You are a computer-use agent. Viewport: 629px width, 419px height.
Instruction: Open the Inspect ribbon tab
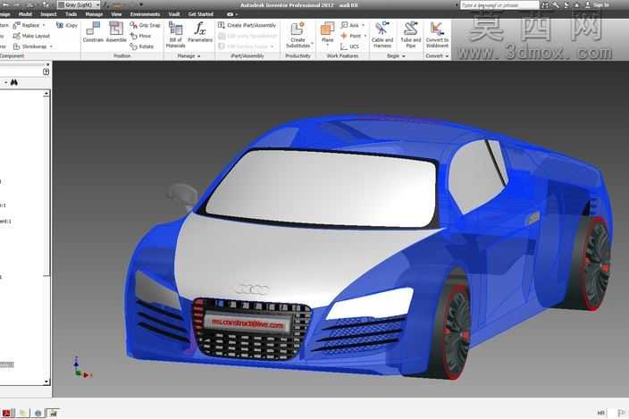pos(48,14)
